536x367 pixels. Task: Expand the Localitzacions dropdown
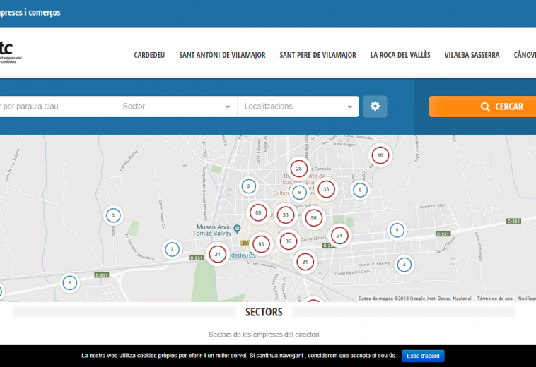pos(298,107)
